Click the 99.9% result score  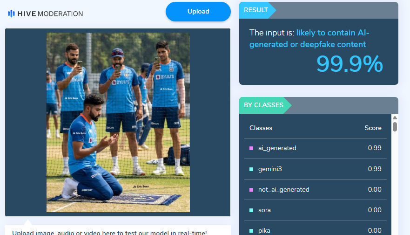pos(350,64)
